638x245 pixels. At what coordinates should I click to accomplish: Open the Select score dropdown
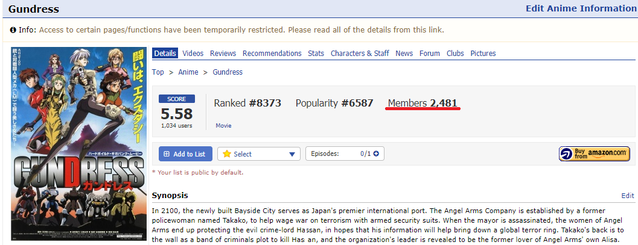pos(259,154)
